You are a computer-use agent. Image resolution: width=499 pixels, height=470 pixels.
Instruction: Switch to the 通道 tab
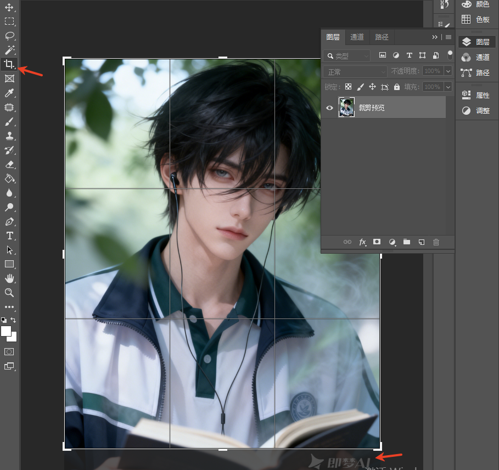point(357,37)
